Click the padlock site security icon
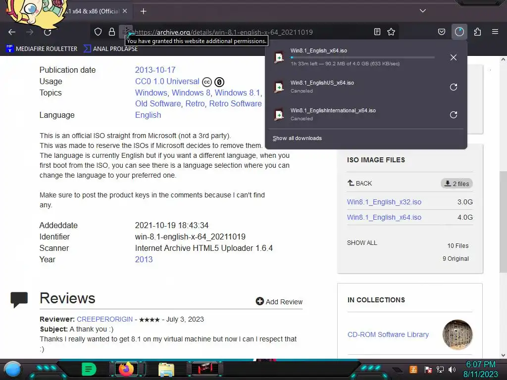The height and width of the screenshot is (380, 507). (112, 32)
